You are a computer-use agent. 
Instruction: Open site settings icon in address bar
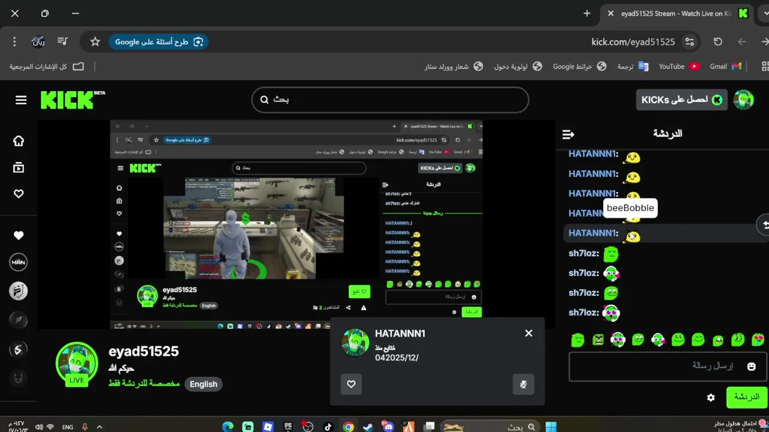pyautogui.click(x=690, y=41)
